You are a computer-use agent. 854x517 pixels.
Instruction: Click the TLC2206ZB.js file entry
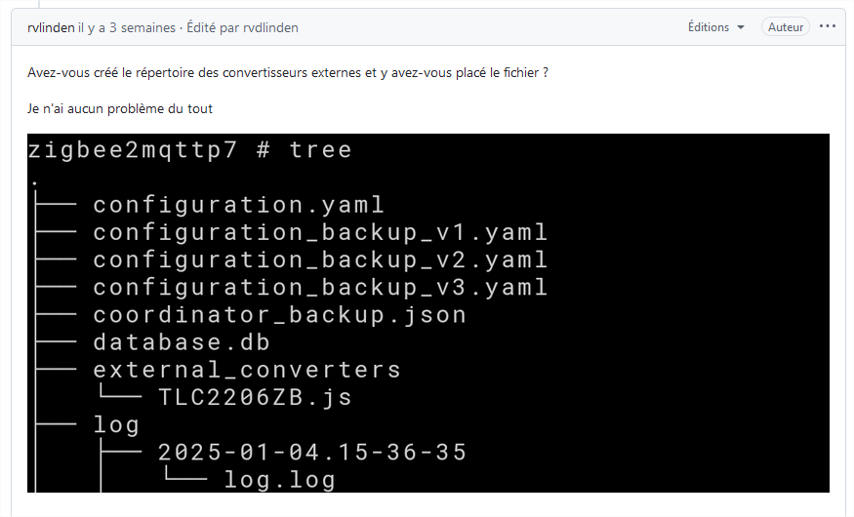coord(255,398)
